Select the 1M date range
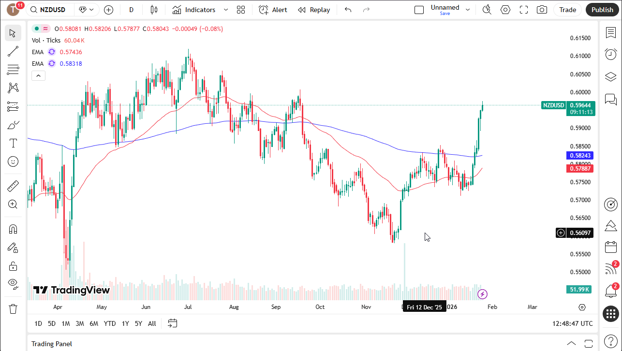Viewport: 622px width, 351px height. click(66, 323)
